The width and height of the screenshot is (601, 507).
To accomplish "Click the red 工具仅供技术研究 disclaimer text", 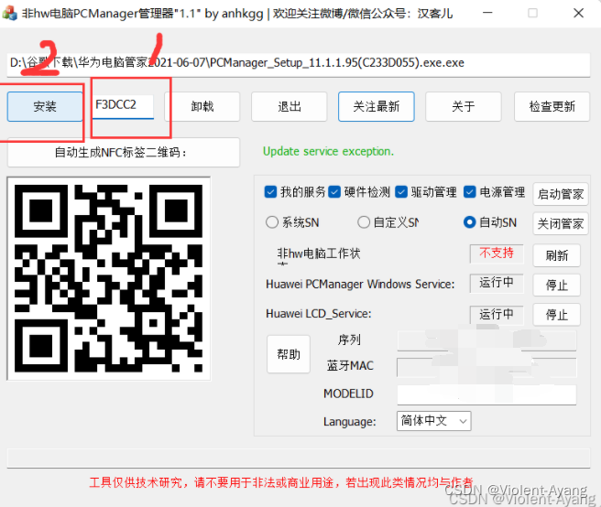I will [x=281, y=482].
